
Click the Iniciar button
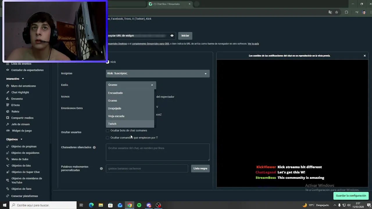(185, 36)
